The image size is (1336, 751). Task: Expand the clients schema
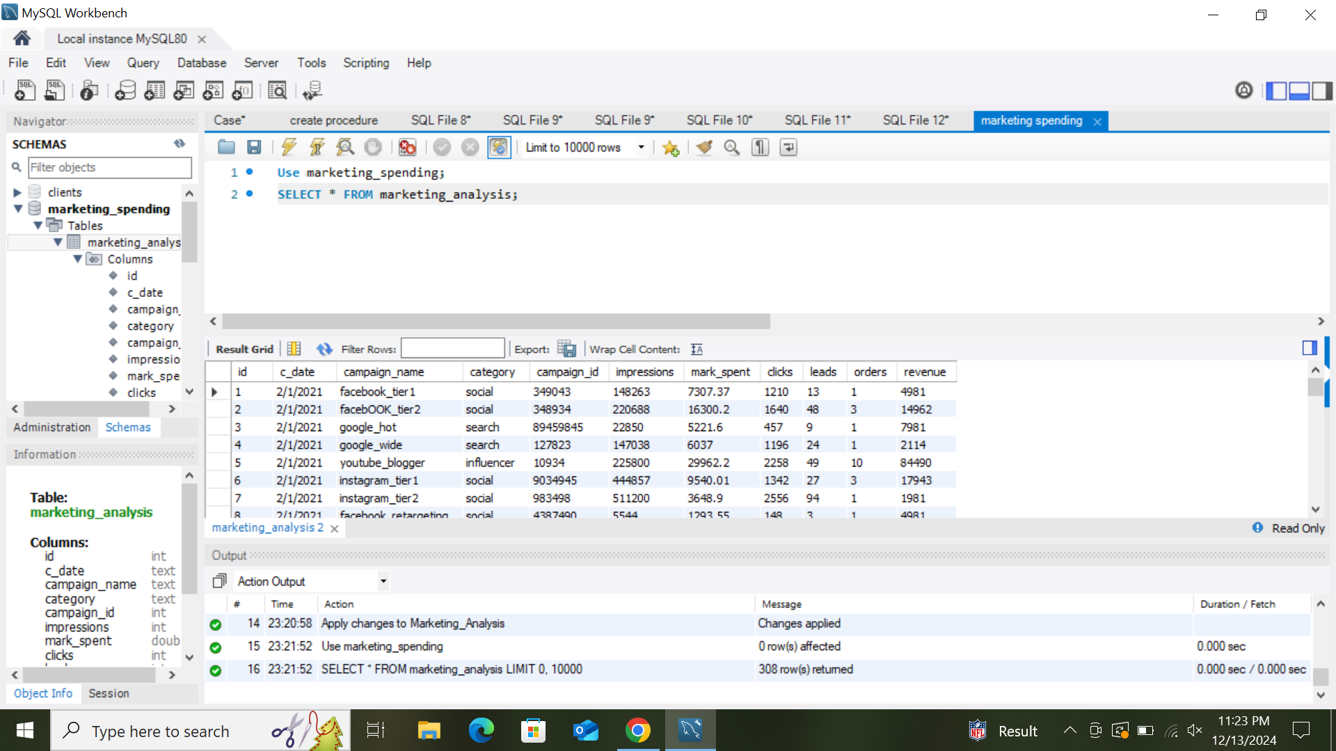point(18,193)
